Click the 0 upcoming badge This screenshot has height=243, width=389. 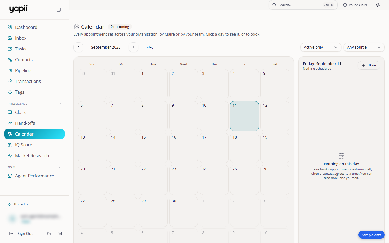(120, 27)
